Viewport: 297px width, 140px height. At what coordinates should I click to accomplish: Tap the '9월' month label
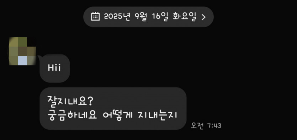click(141, 17)
